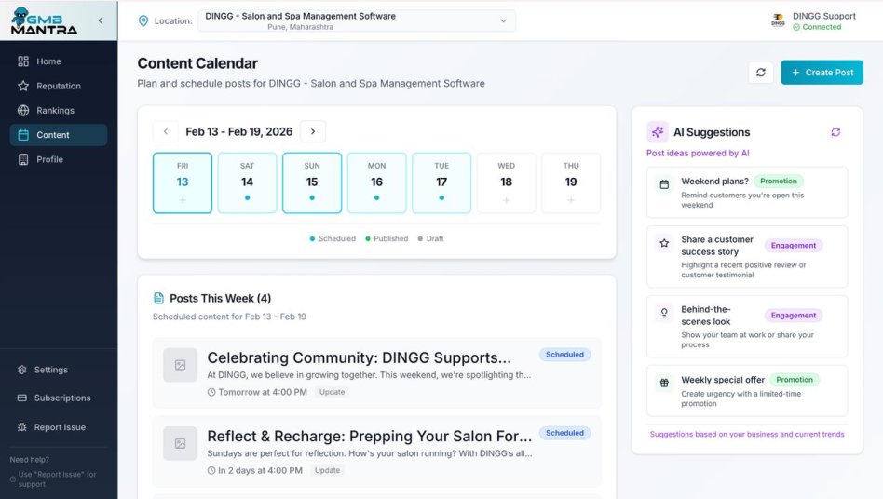Click Report Issue in the sidebar
Screen dimensions: 883x499
pyautogui.click(x=59, y=427)
